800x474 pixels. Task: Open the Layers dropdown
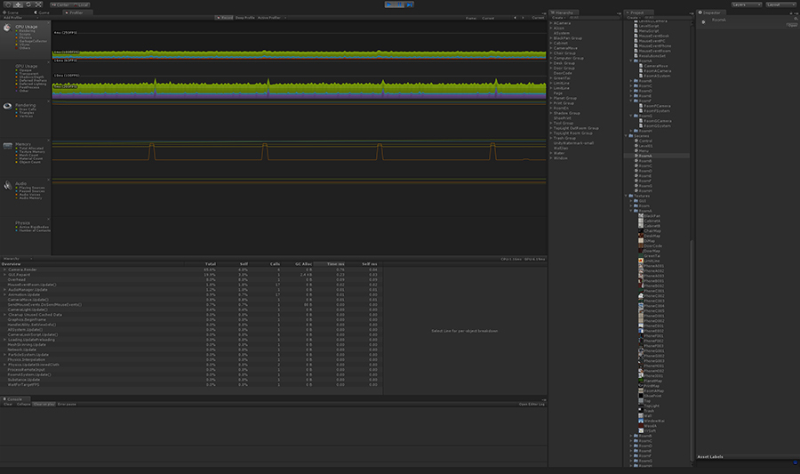coord(747,4)
